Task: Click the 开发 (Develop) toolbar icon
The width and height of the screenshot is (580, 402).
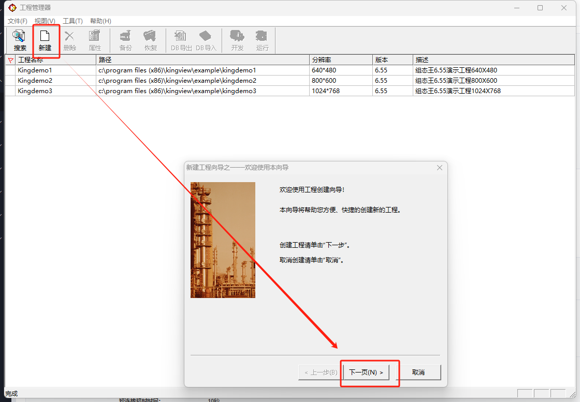Action: click(x=237, y=40)
